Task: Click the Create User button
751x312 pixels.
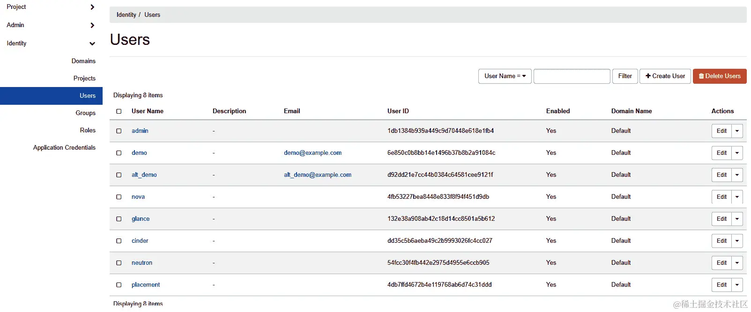Action: pos(665,76)
